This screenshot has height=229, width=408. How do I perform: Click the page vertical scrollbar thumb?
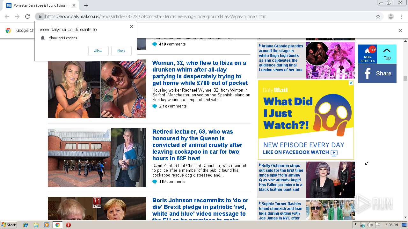pyautogui.click(x=405, y=78)
